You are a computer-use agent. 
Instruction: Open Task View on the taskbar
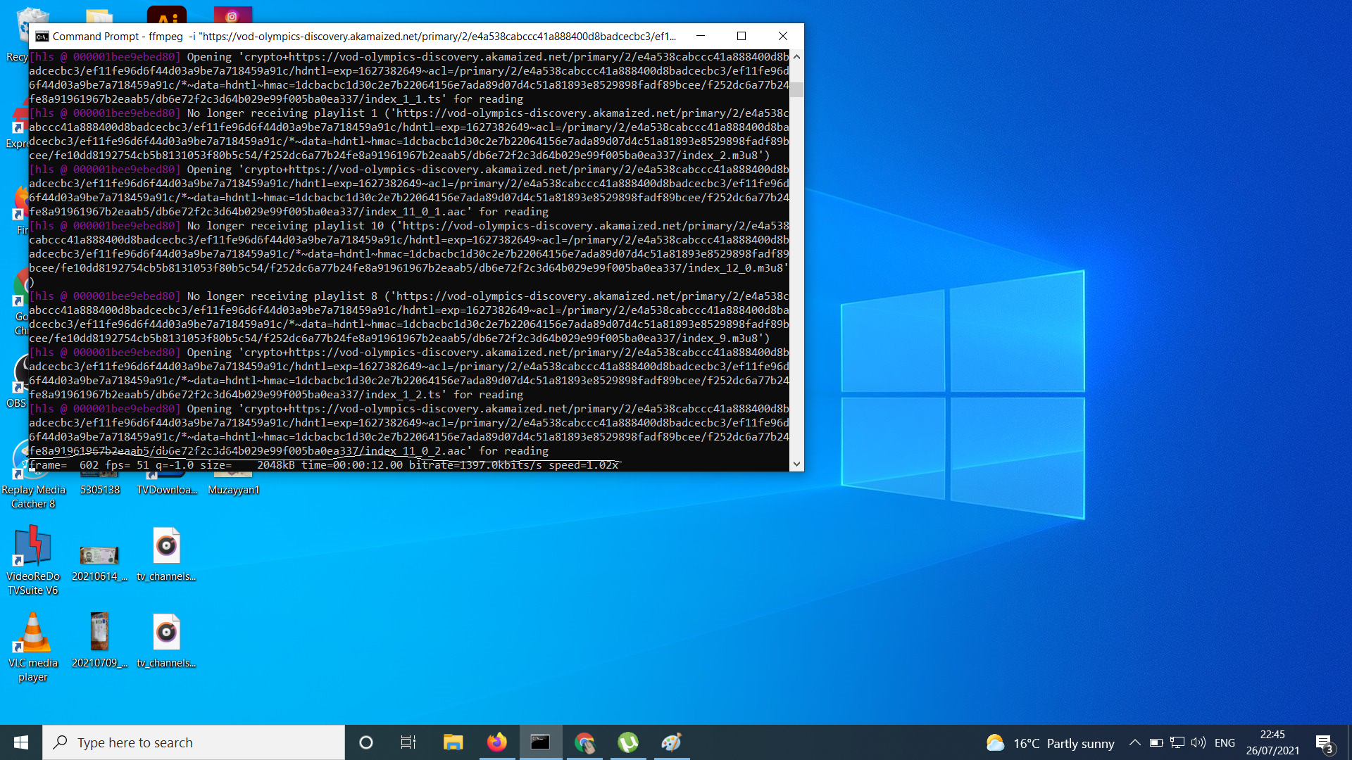pos(408,742)
